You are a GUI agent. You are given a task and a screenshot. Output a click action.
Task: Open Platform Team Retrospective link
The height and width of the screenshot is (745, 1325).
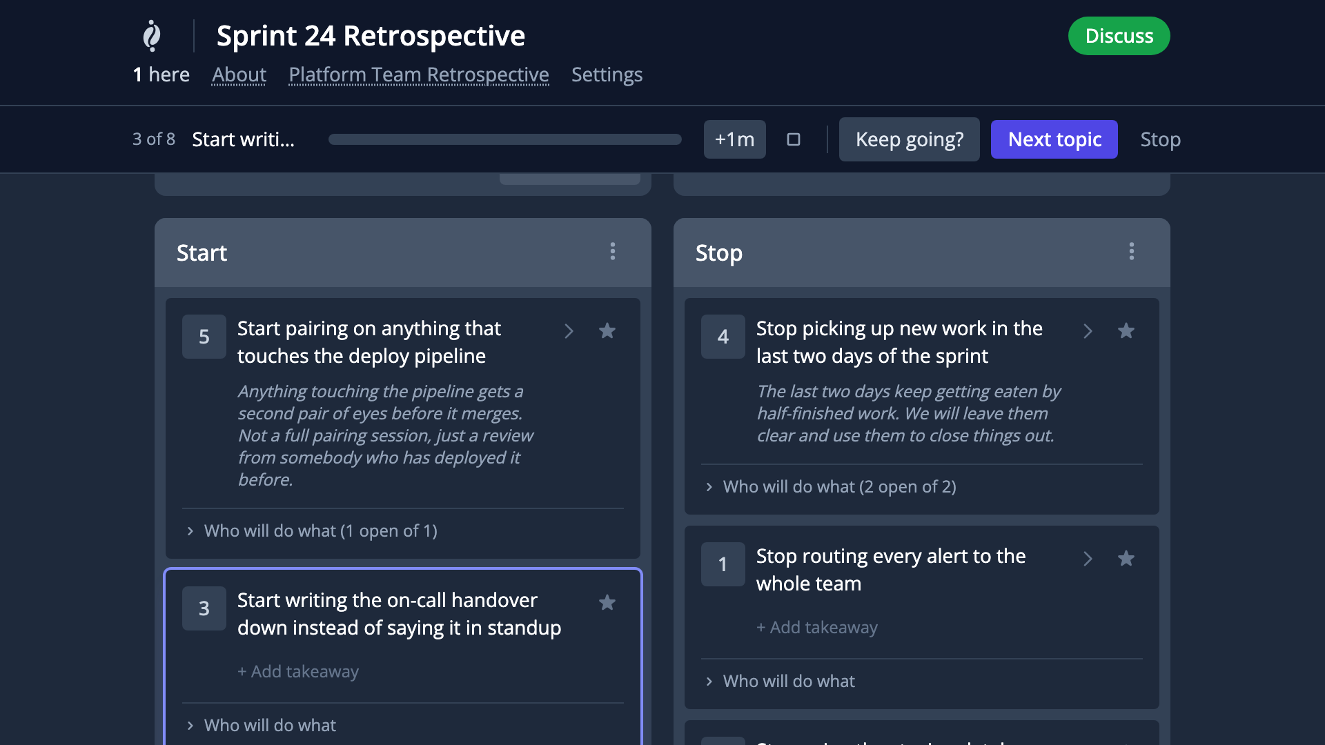(419, 74)
